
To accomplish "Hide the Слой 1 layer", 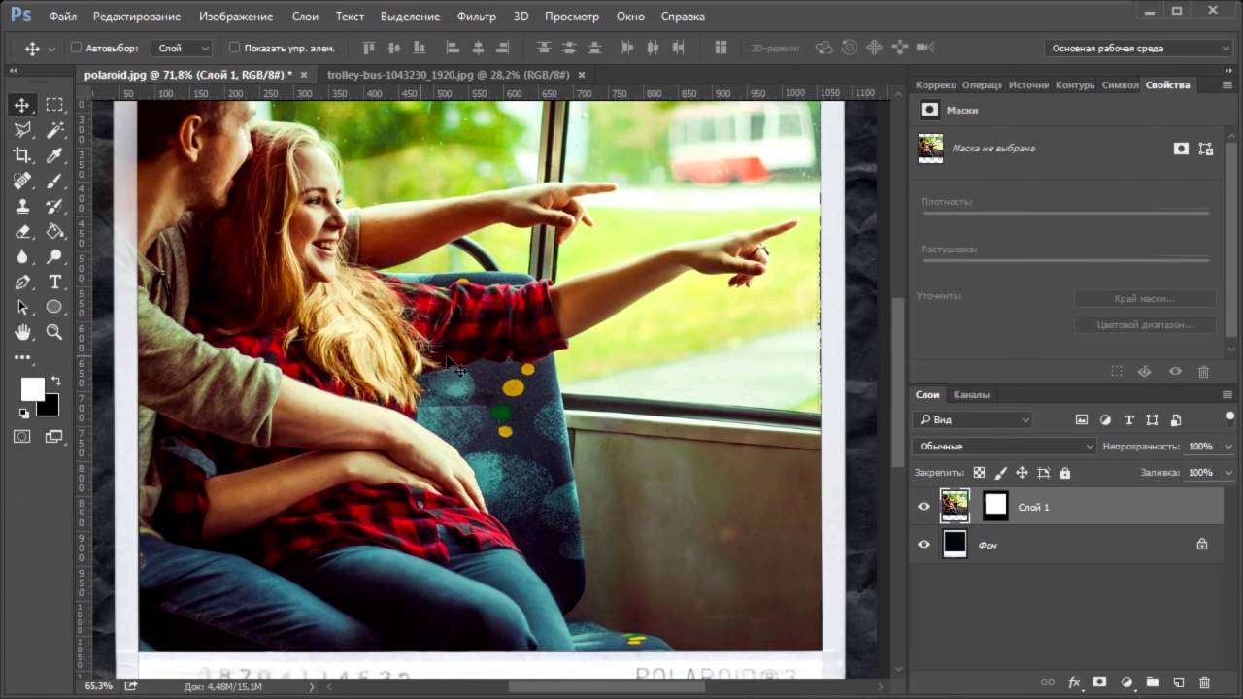I will coord(924,506).
